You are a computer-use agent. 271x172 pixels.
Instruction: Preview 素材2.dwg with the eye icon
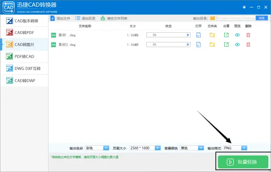(x=237, y=45)
